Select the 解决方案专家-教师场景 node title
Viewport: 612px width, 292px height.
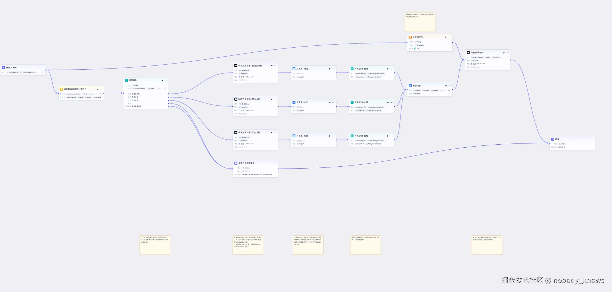point(249,99)
